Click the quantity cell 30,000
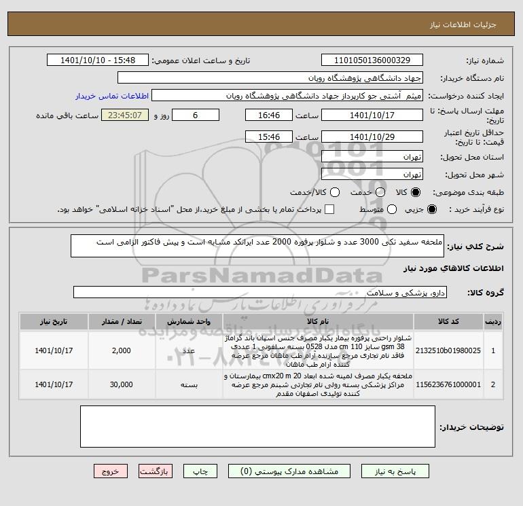The image size is (523, 506). [122, 384]
